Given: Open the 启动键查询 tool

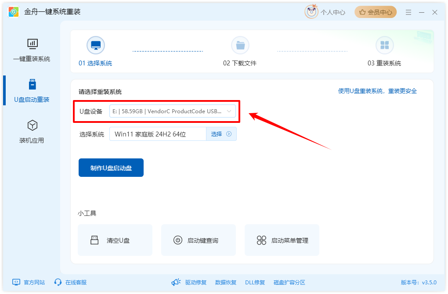Looking at the screenshot, I should (x=198, y=240).
